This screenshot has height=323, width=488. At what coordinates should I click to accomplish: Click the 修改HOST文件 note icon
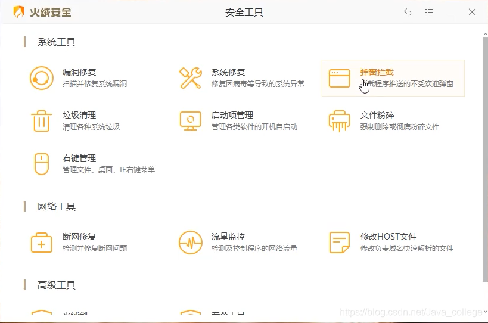[x=340, y=243]
